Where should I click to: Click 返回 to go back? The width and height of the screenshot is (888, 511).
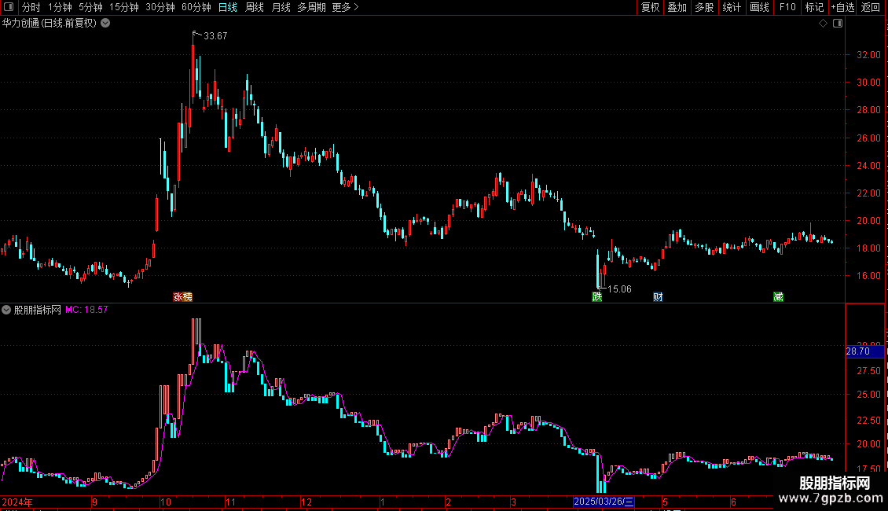point(871,7)
